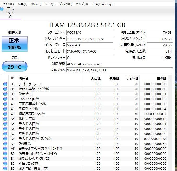177x171 pixels.
Task: Open the ヘルプ(H) menu
Action: tap(82, 4)
